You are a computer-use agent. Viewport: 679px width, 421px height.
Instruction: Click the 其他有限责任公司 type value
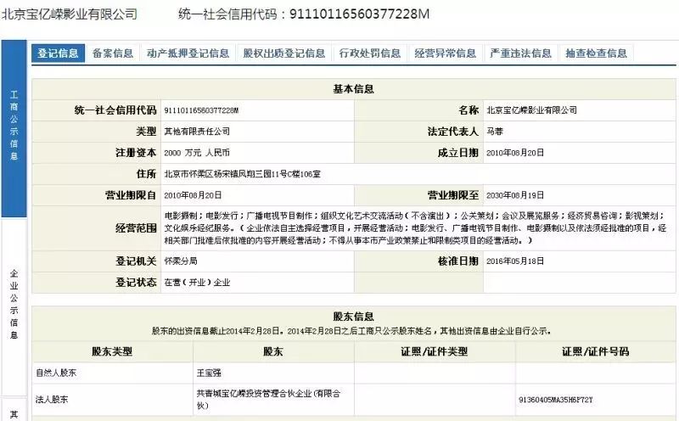[197, 132]
